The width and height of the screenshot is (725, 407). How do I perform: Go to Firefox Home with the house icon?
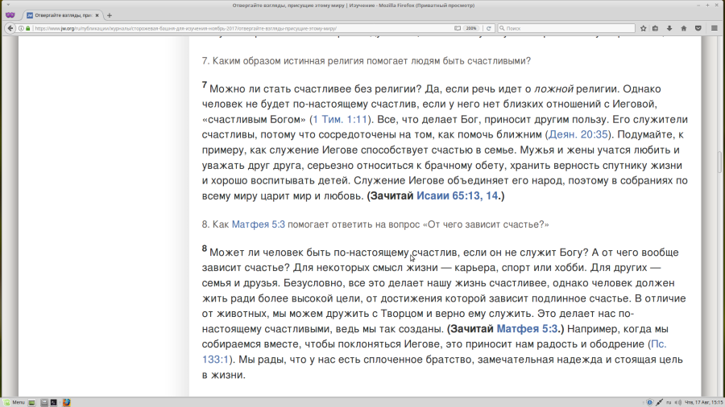tap(683, 28)
